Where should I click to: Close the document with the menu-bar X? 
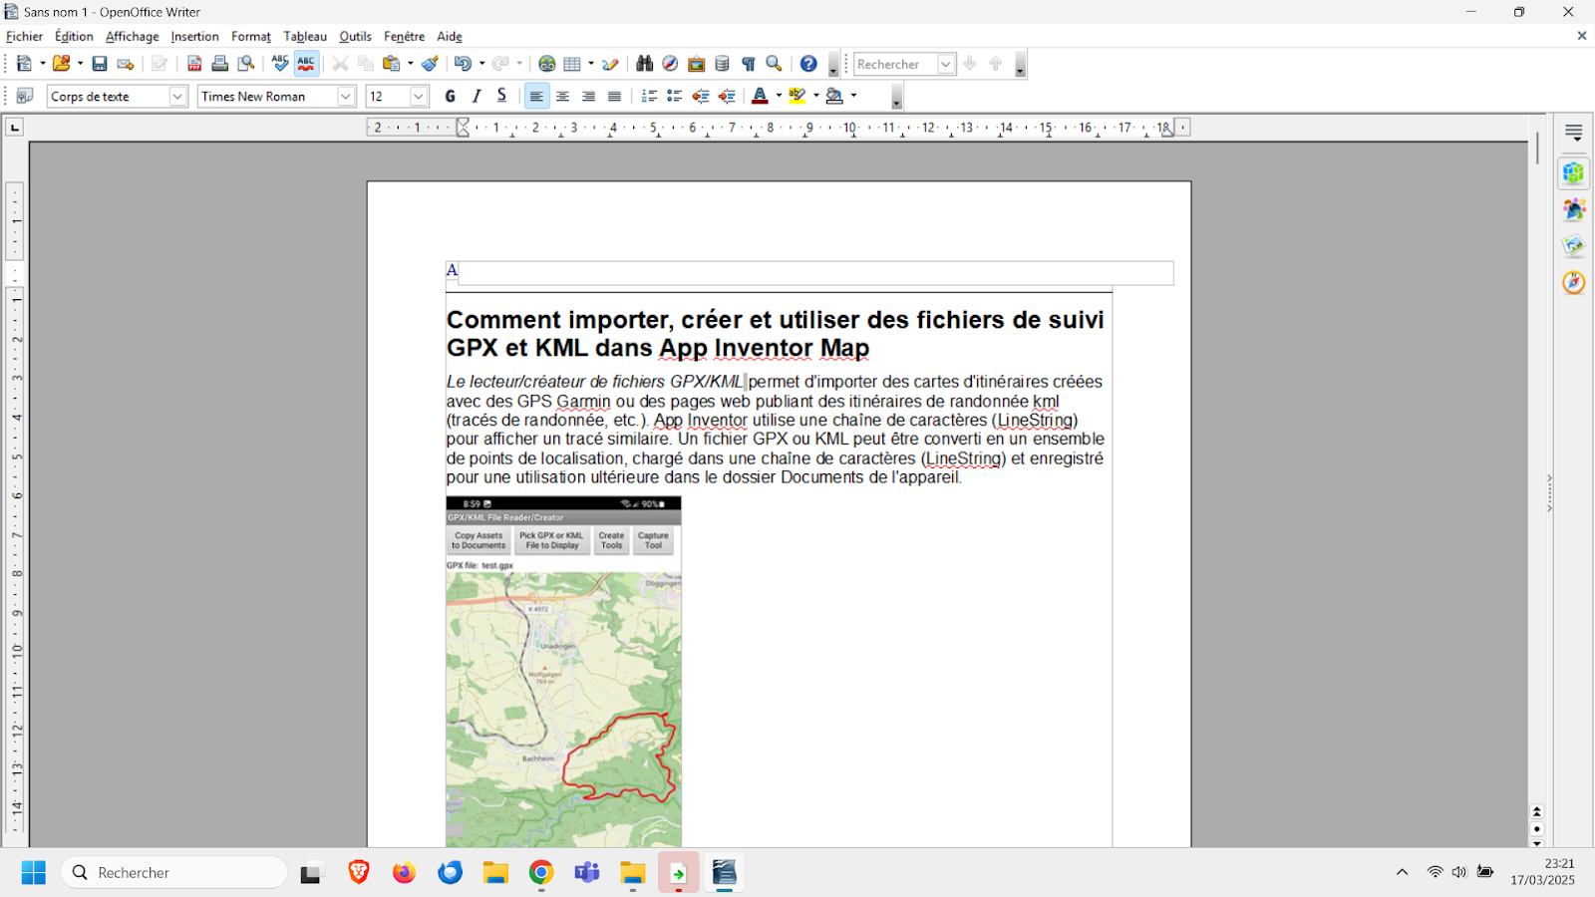(x=1581, y=36)
